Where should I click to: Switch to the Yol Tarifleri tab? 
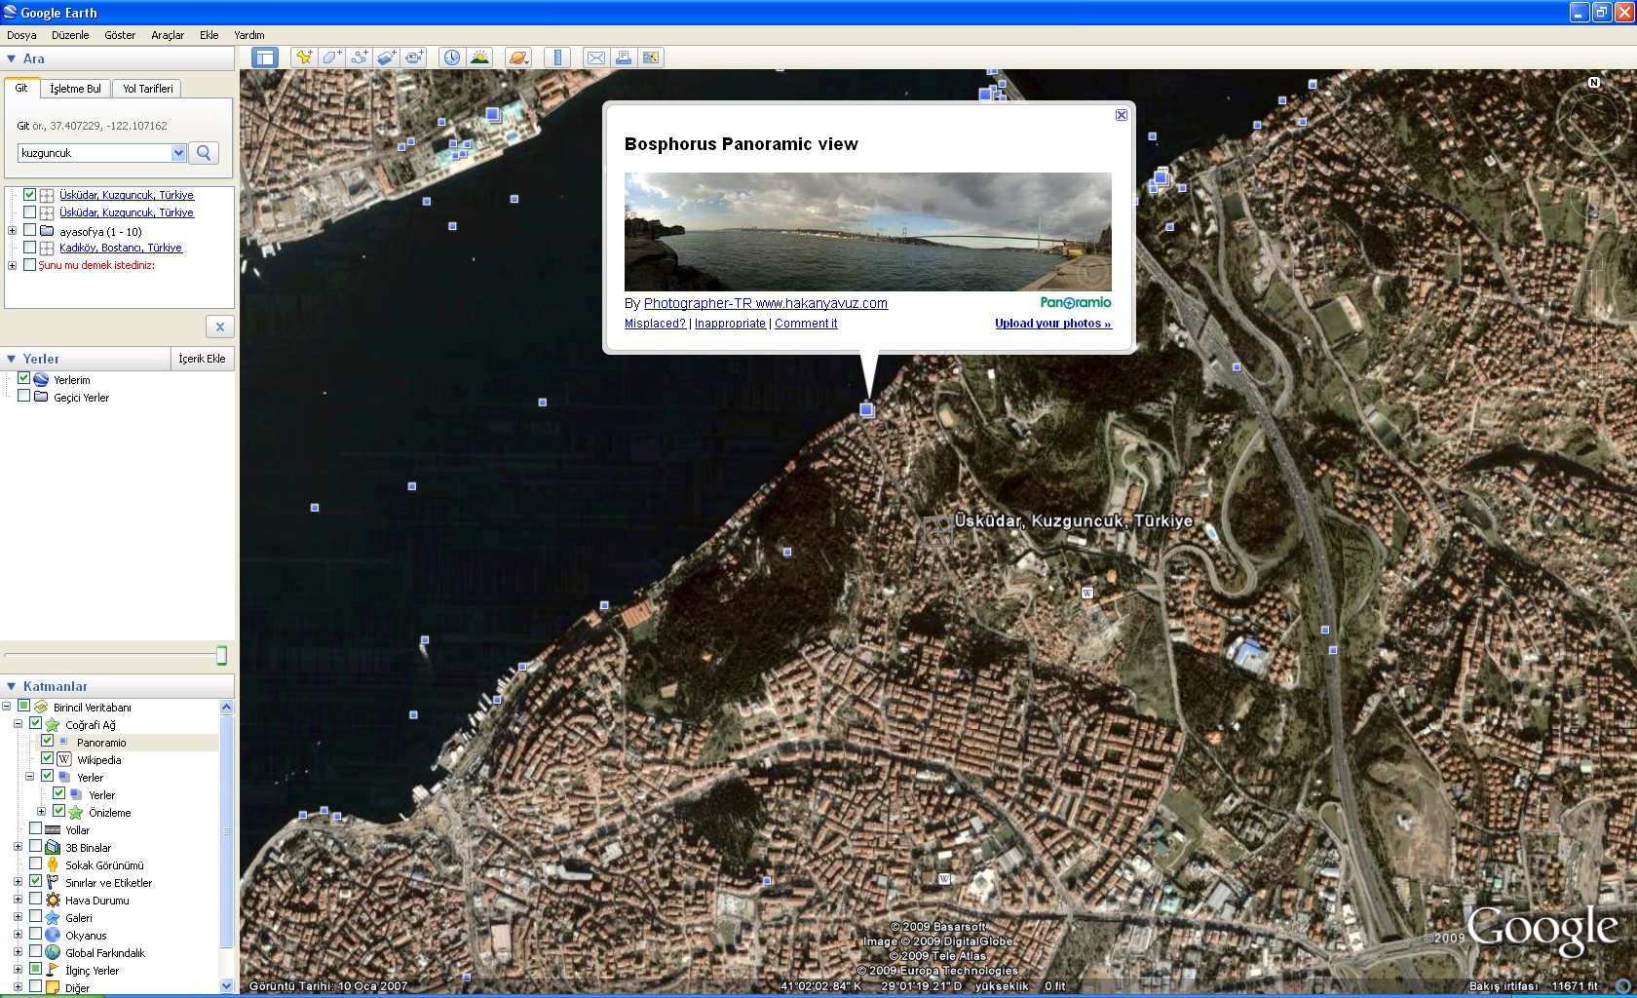147,89
